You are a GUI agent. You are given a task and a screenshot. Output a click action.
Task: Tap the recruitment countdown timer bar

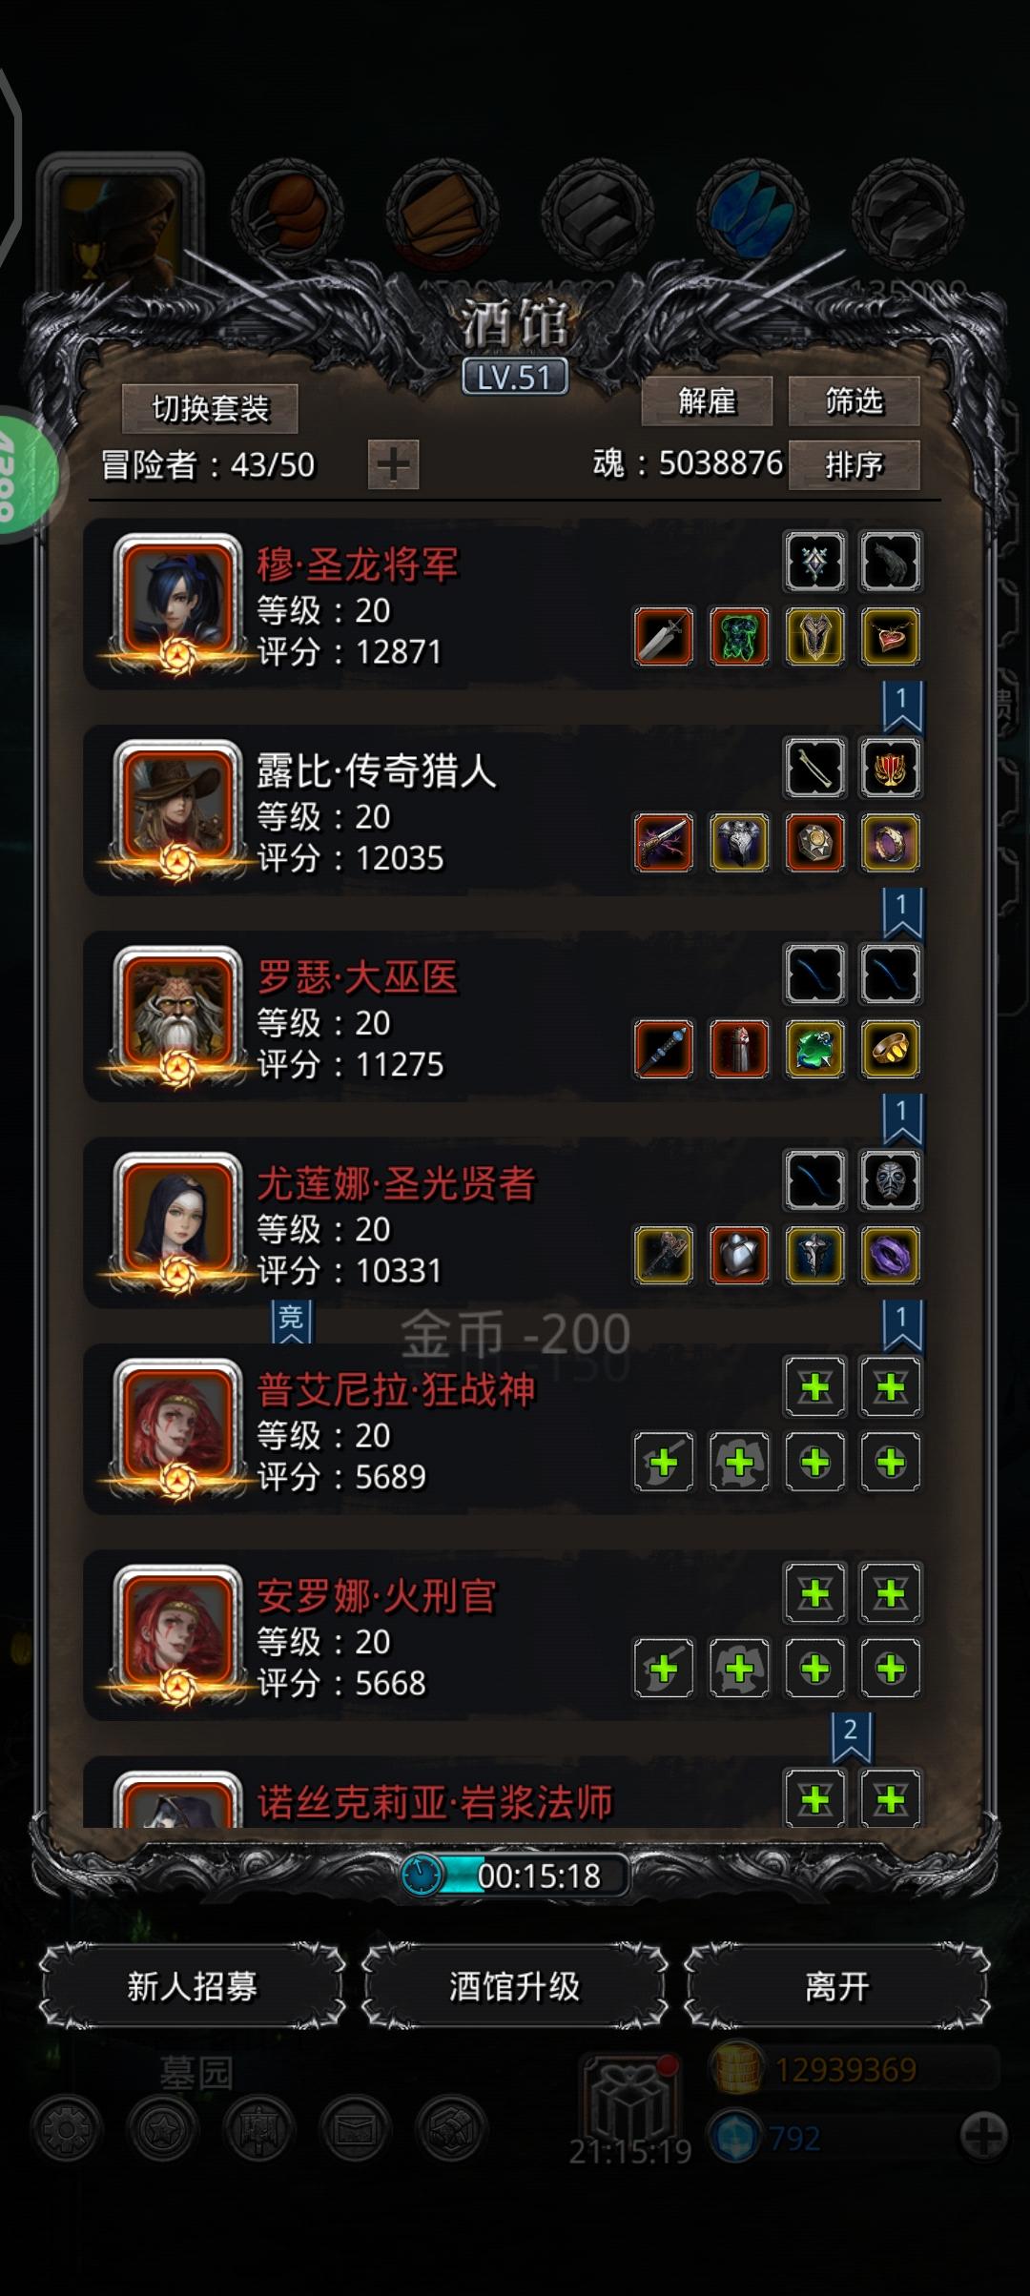[515, 1876]
